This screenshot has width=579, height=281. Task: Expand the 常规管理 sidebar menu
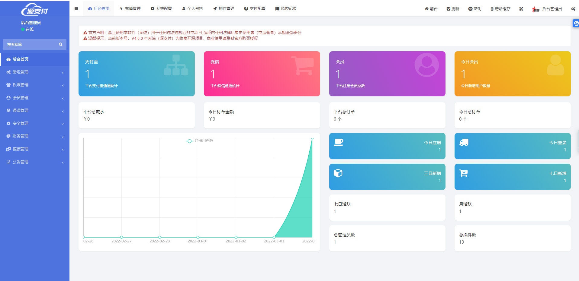tap(35, 72)
